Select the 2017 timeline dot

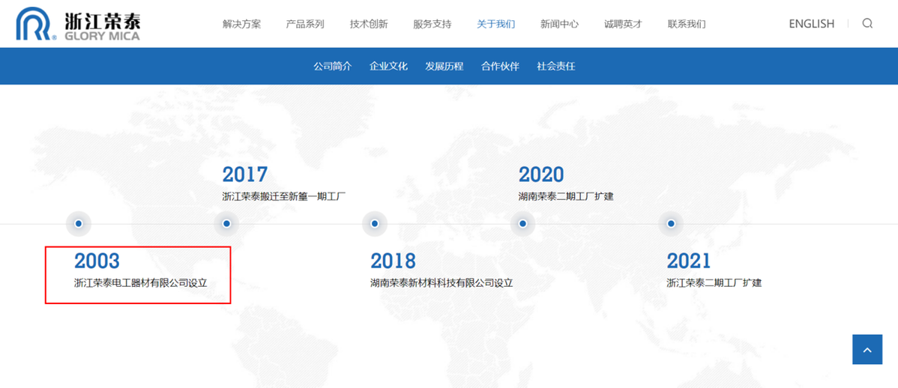(227, 224)
